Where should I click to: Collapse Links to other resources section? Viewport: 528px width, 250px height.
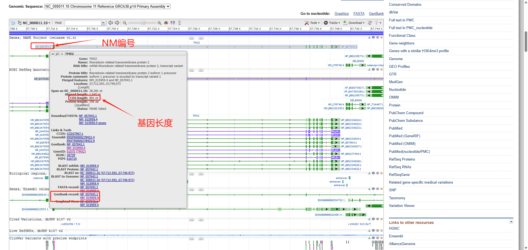511,221
